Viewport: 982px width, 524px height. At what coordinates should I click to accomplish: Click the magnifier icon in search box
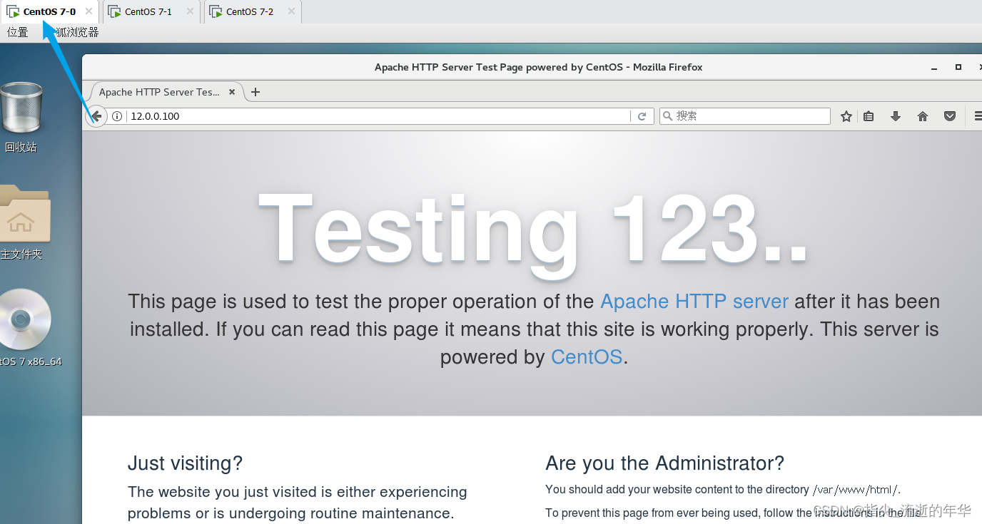pos(667,115)
